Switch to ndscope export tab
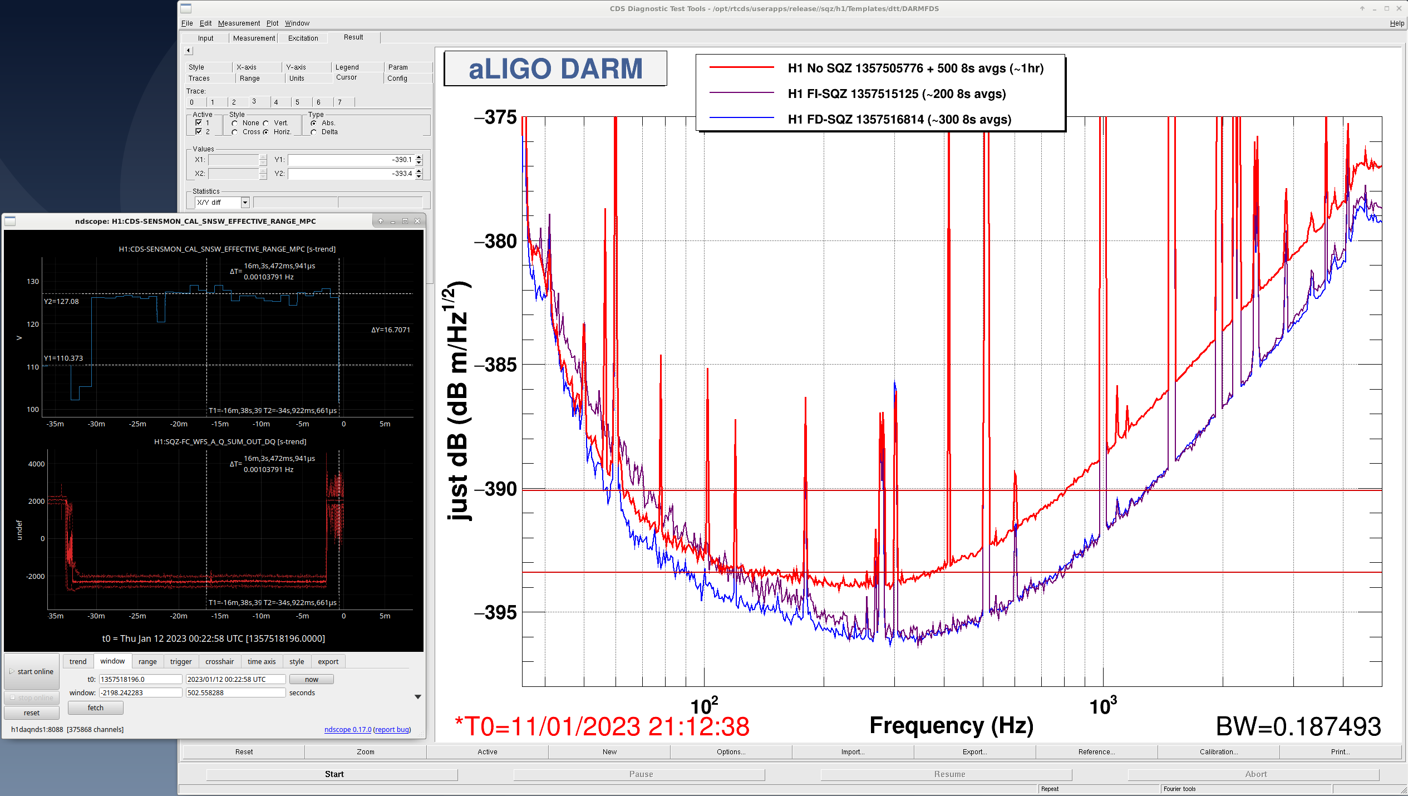 coord(328,662)
